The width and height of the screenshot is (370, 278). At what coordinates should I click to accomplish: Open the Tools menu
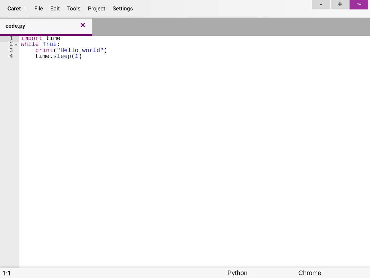[x=73, y=9]
